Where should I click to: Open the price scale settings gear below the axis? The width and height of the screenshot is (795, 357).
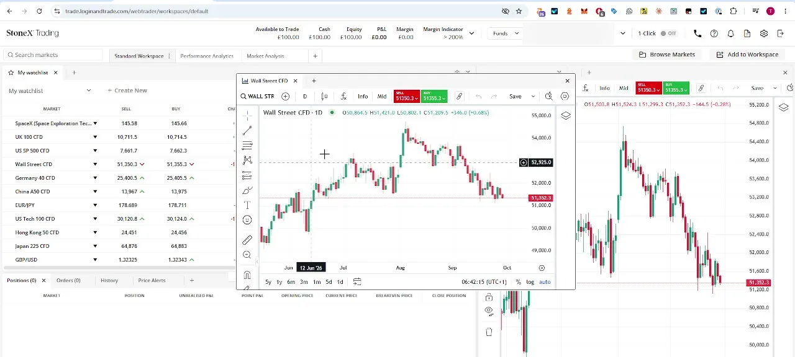tap(542, 268)
